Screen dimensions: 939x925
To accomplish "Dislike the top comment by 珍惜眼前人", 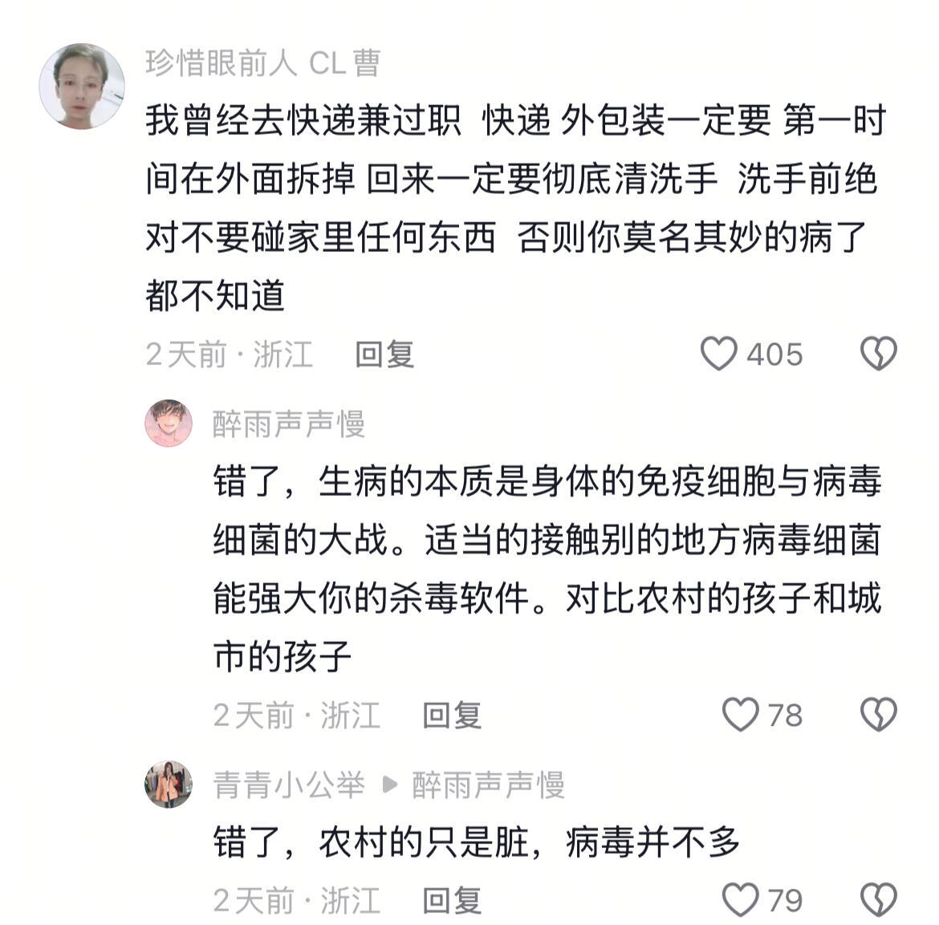I will coord(879,353).
